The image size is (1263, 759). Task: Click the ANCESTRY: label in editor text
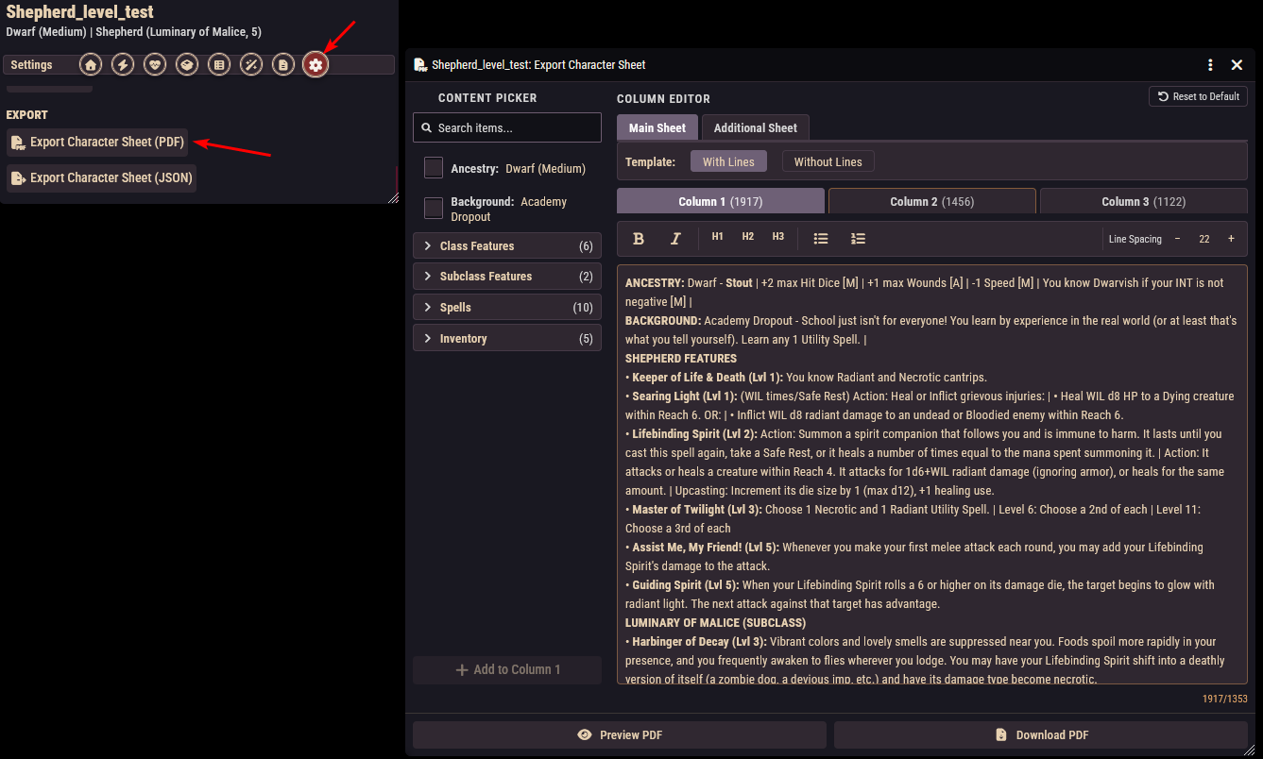pyautogui.click(x=655, y=282)
